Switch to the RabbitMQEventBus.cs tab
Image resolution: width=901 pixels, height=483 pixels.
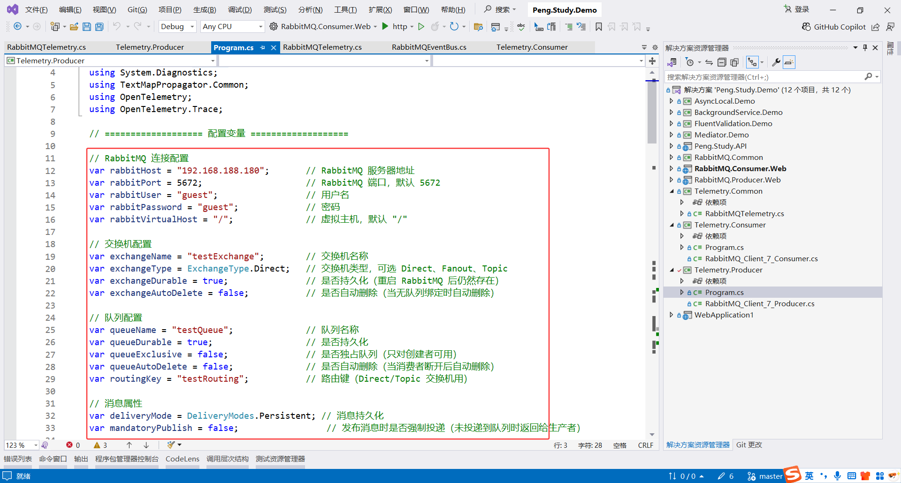(428, 47)
